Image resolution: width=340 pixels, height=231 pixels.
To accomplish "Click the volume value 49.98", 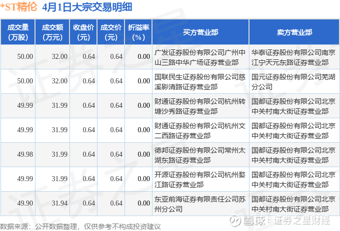I will [25, 155].
